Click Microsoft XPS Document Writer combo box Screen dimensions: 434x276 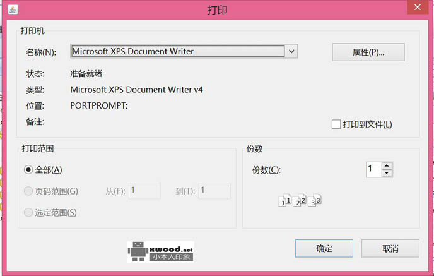184,51
